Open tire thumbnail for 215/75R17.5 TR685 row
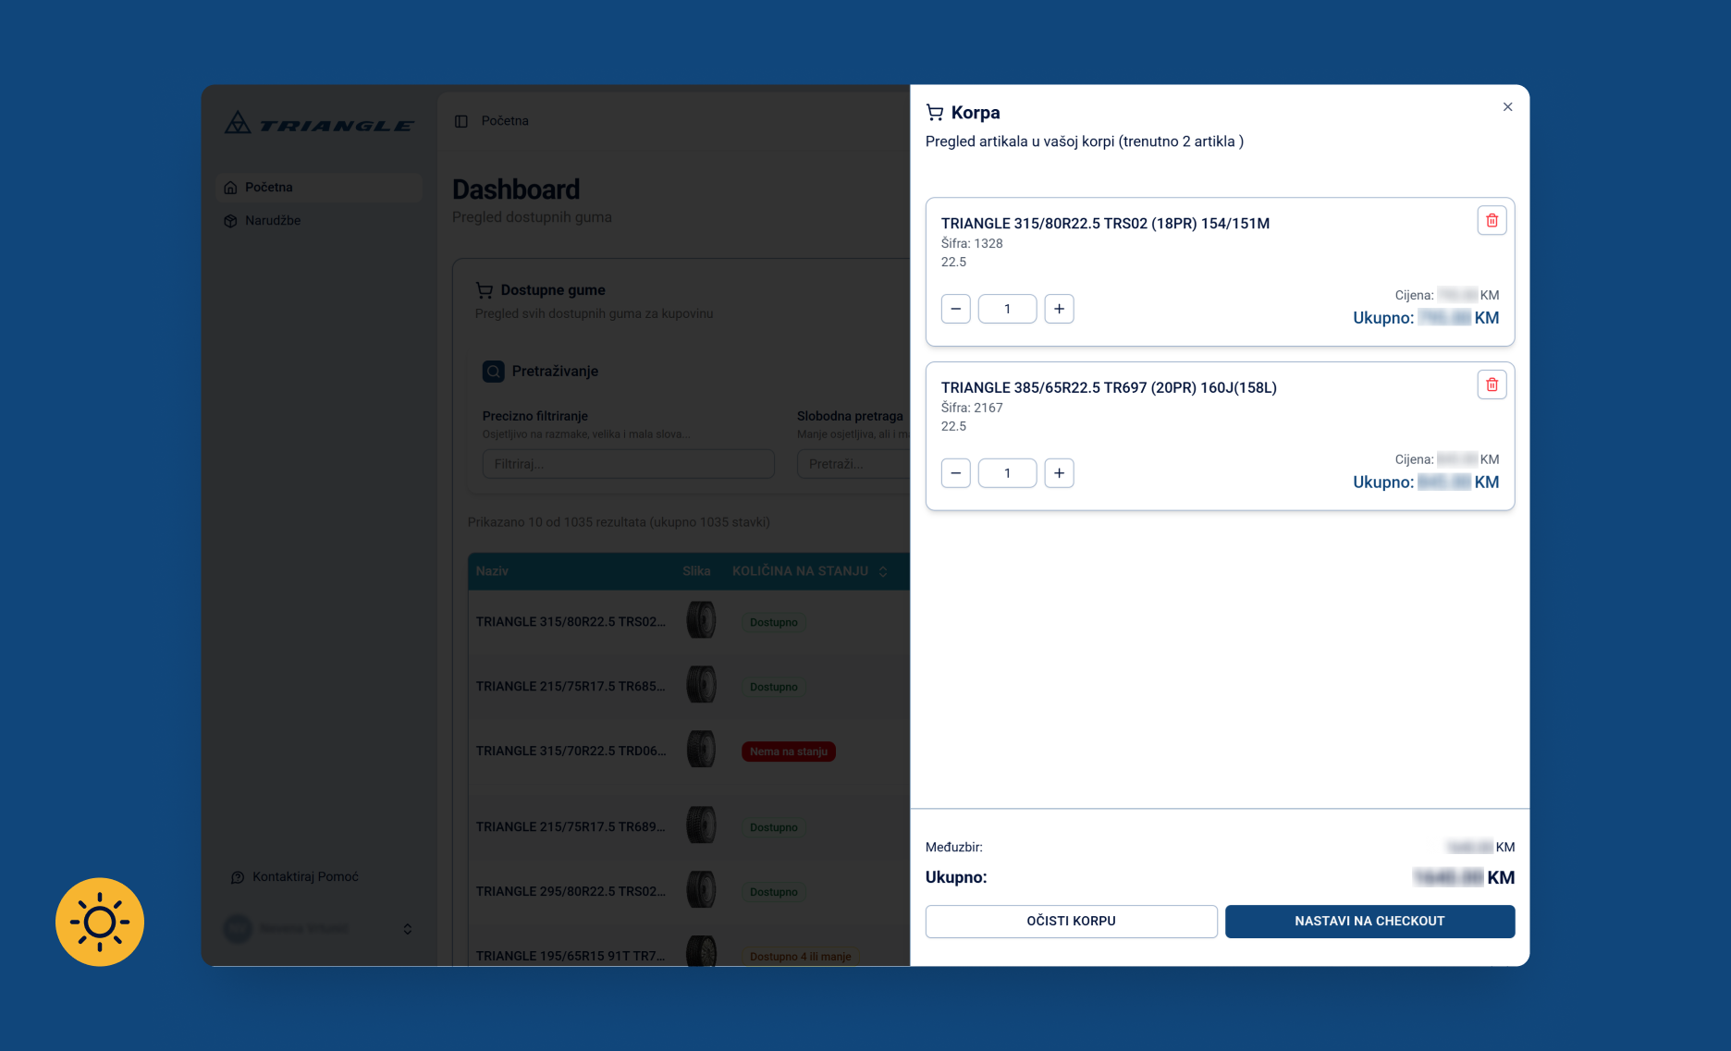 pos(701,686)
